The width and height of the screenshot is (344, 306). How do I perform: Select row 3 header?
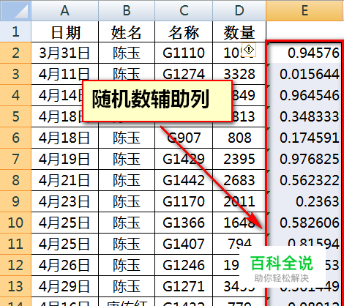(15, 74)
